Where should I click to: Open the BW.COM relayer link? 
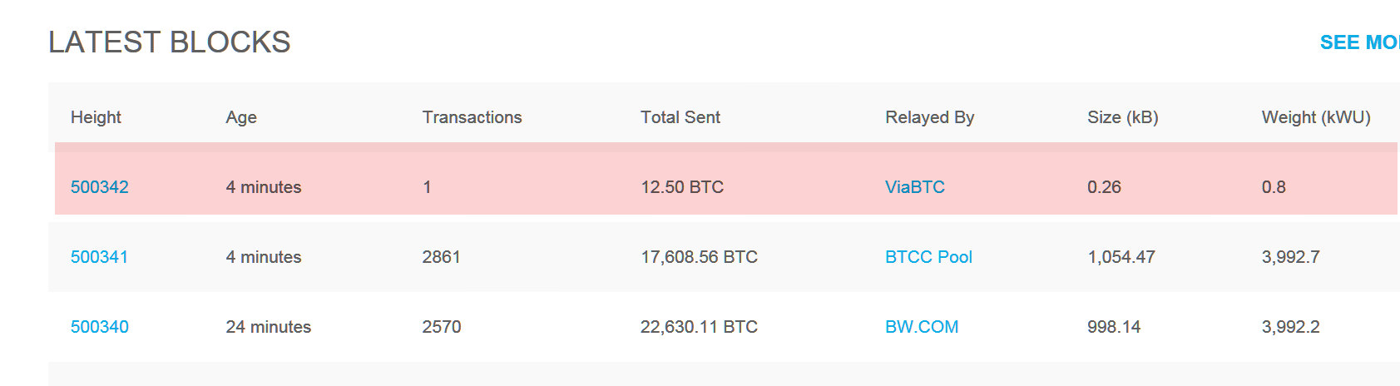click(x=922, y=327)
